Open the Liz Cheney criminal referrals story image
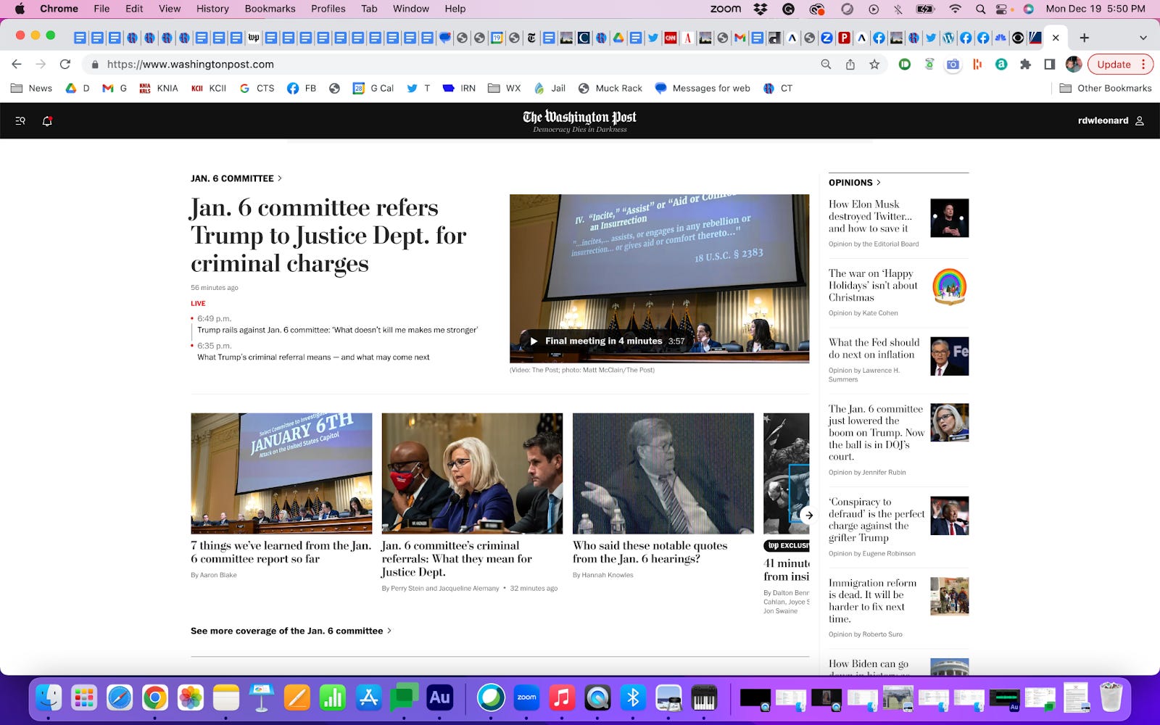This screenshot has height=725, width=1160. click(472, 473)
